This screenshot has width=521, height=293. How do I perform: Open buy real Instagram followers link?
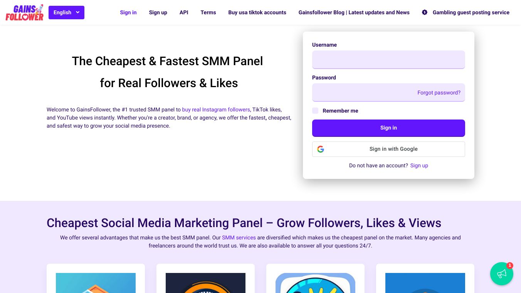(216, 109)
